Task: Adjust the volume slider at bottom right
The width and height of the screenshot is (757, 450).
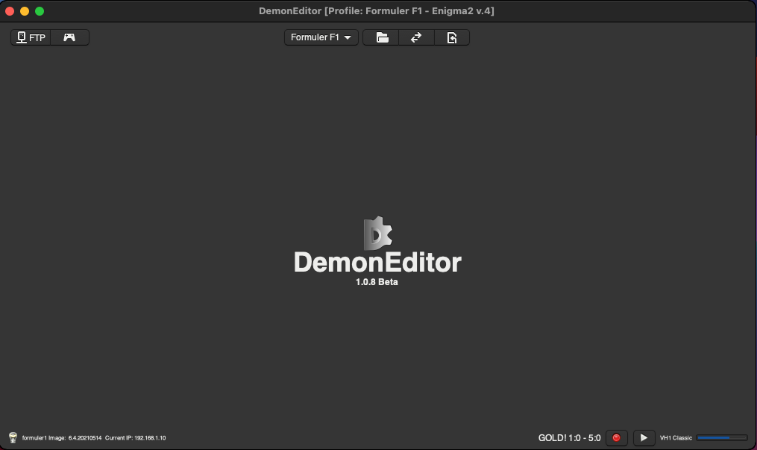Action: [x=722, y=438]
